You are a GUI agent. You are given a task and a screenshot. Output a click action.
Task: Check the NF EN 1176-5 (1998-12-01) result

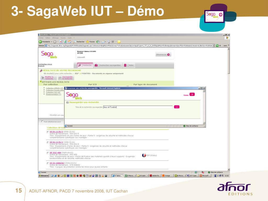click(x=48, y=143)
